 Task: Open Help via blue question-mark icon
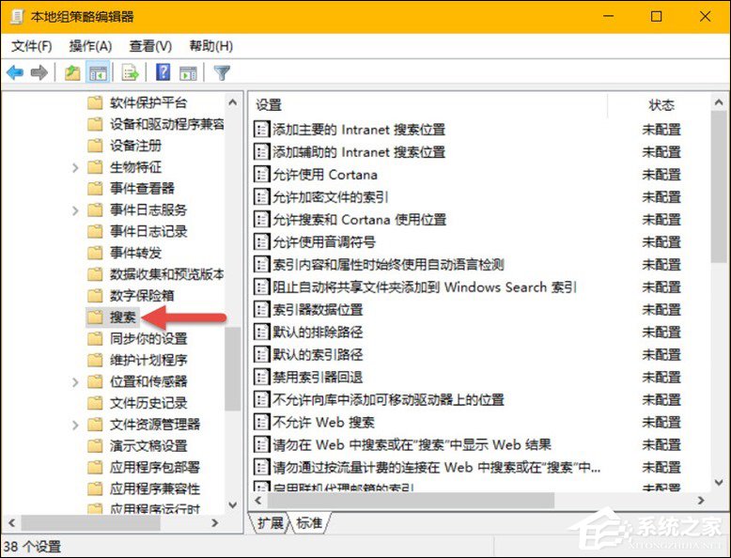tap(163, 72)
